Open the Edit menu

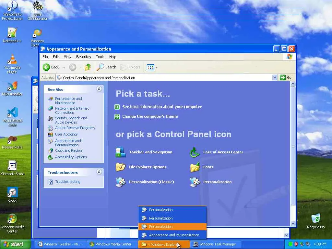coord(56,57)
